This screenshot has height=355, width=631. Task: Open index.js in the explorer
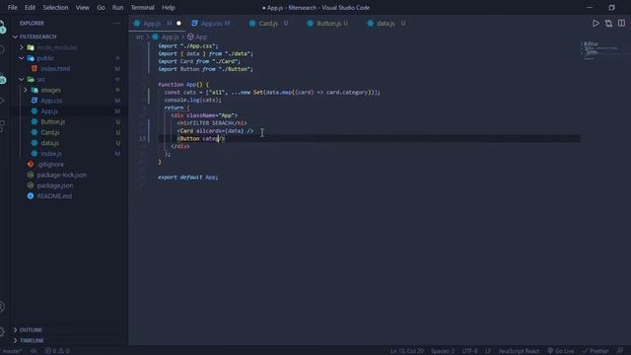point(51,154)
